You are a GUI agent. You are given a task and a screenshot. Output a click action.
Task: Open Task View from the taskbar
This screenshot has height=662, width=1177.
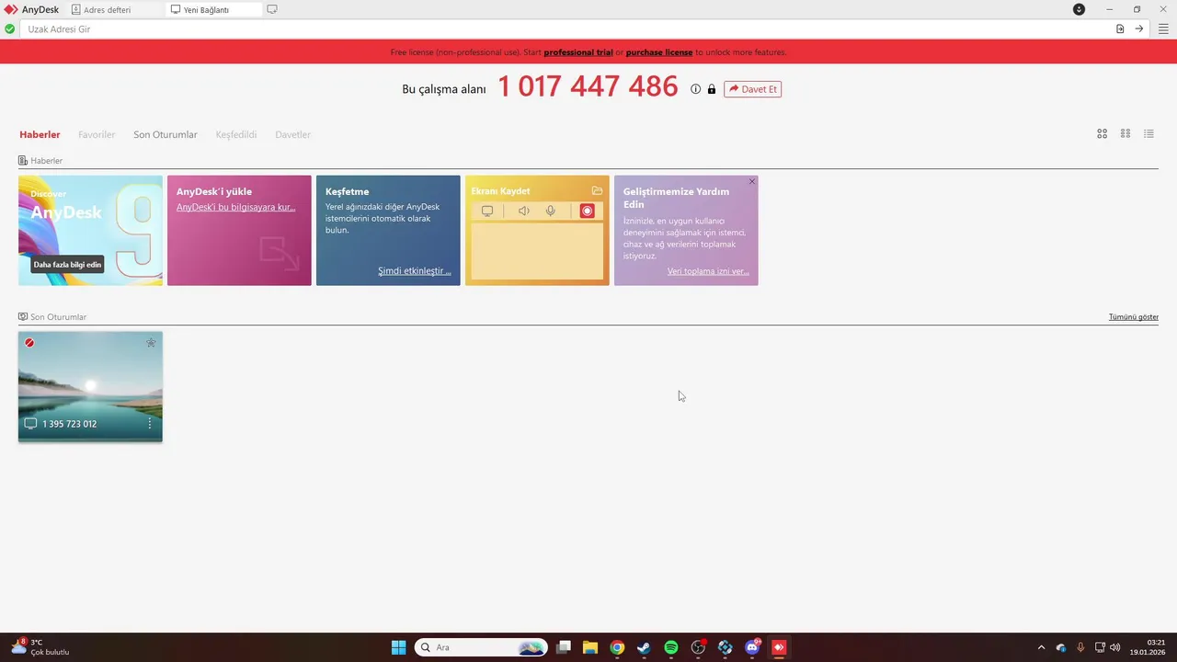564,647
